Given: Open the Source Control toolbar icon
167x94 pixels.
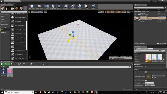Looking at the screenshot, I should click(x=39, y=7).
